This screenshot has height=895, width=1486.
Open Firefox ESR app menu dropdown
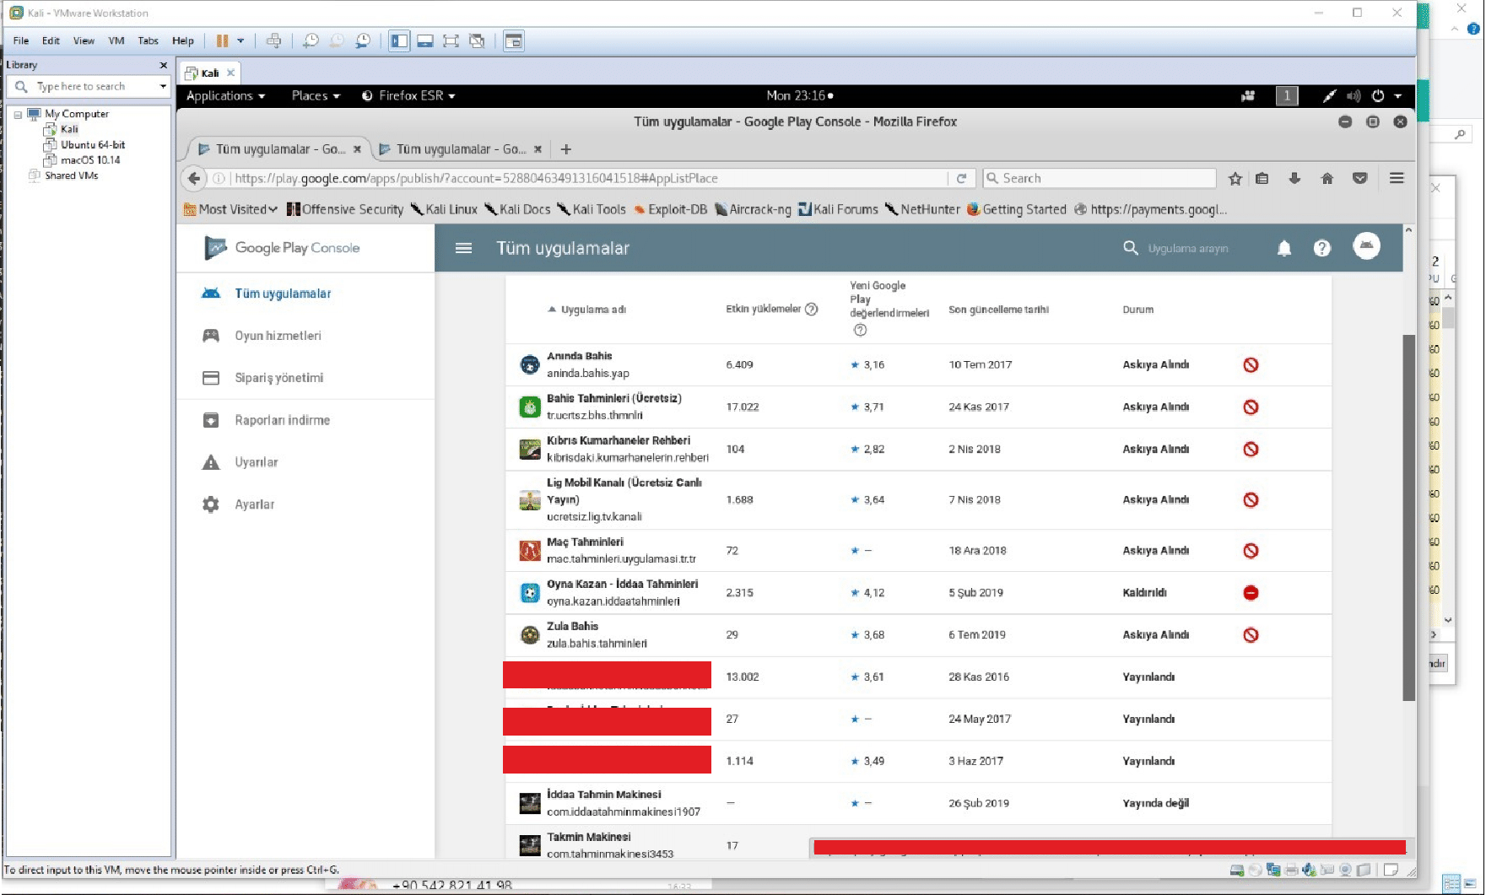tap(408, 96)
